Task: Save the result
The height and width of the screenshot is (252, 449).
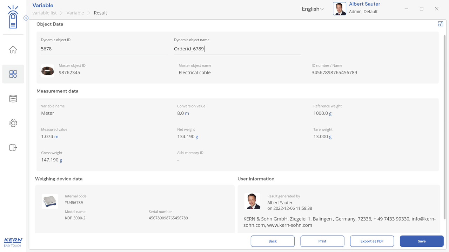Action: pyautogui.click(x=421, y=241)
